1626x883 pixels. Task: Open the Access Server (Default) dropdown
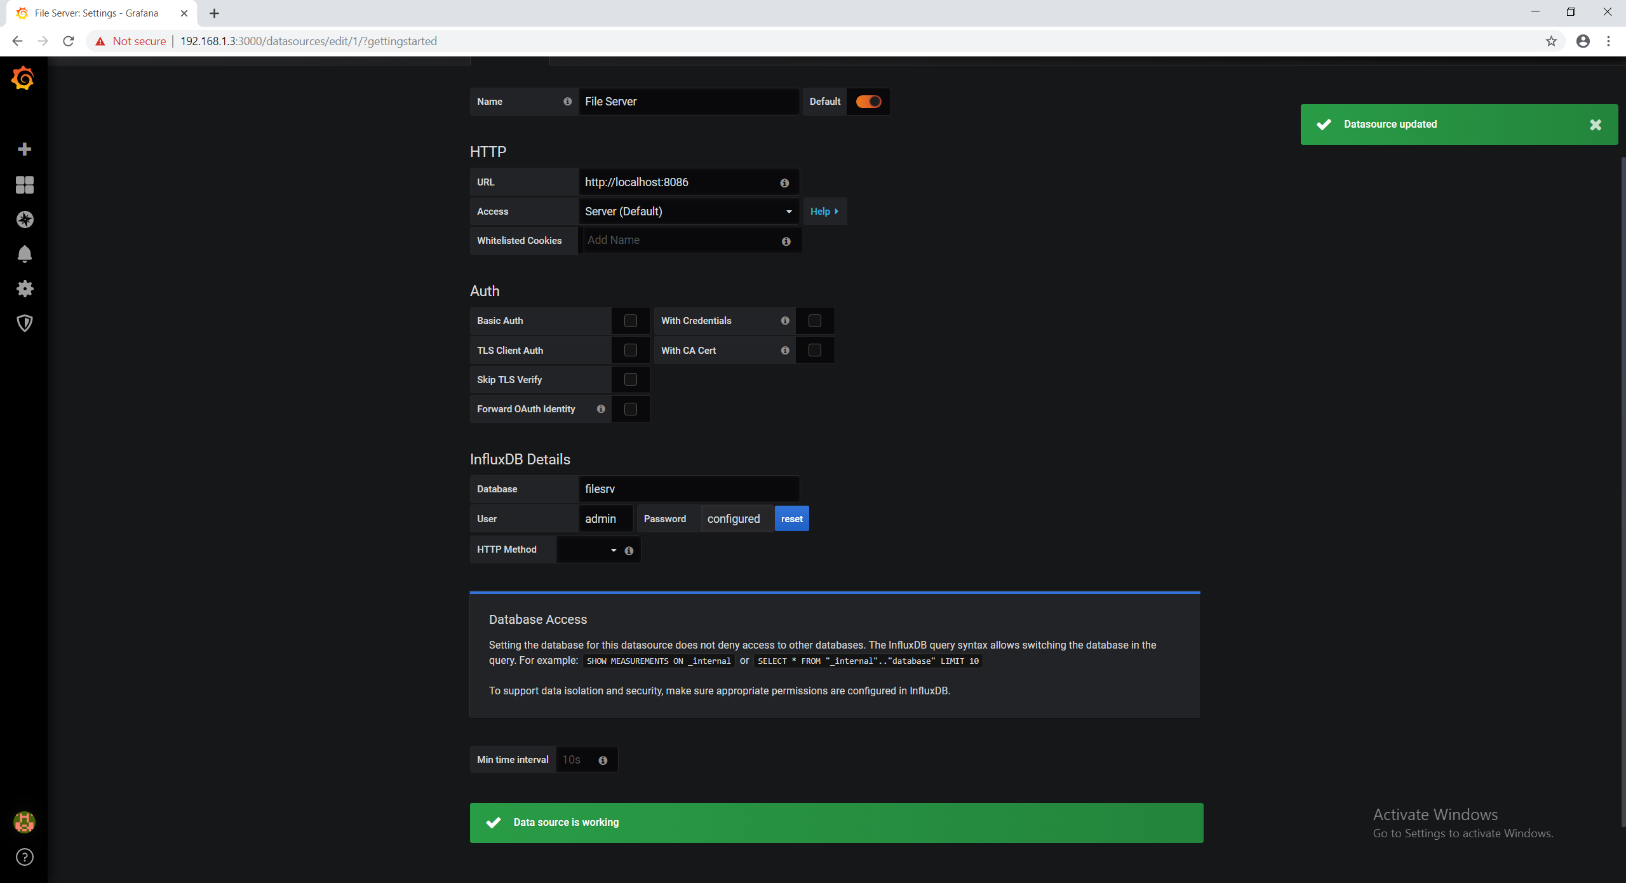coord(689,212)
